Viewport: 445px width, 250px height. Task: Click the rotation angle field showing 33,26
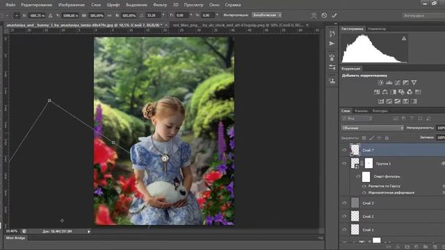point(154,15)
